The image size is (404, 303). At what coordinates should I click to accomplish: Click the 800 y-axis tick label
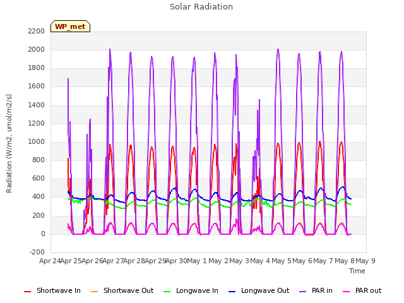point(39,160)
